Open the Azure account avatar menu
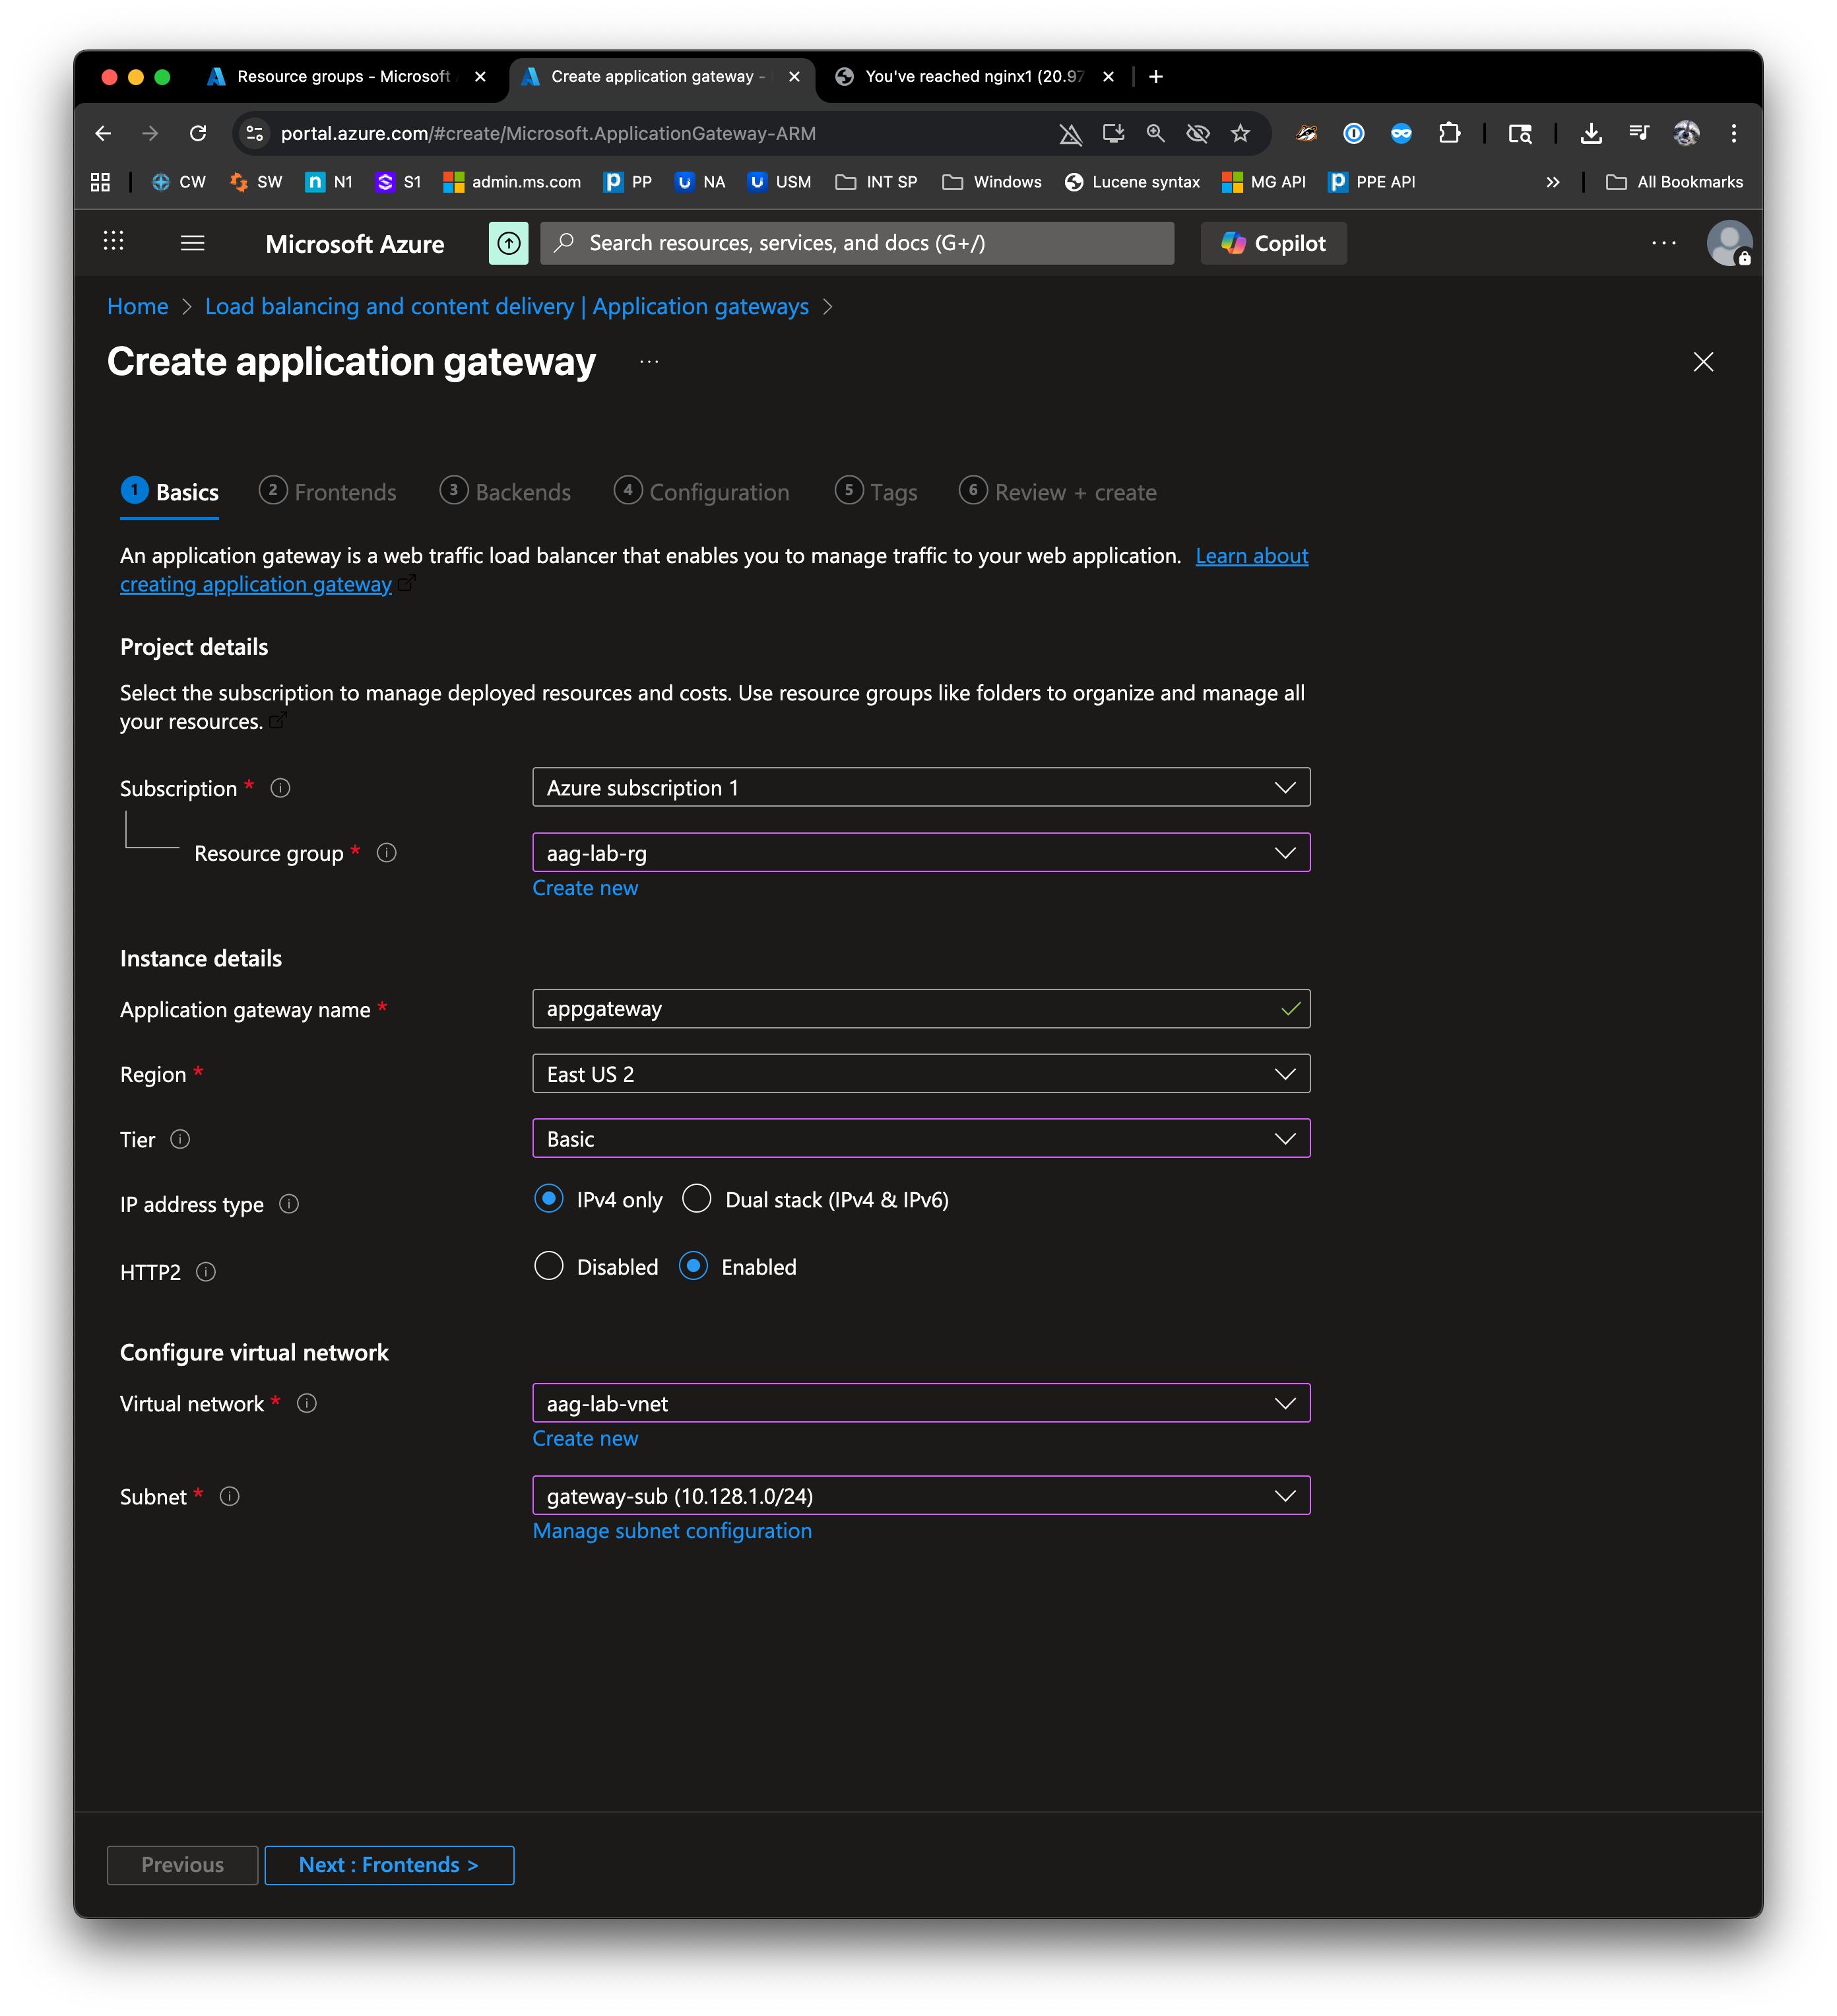The height and width of the screenshot is (2016, 1837). pyautogui.click(x=1728, y=243)
